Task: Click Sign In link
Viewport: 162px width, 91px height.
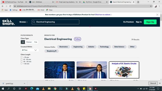Action: coord(139,22)
